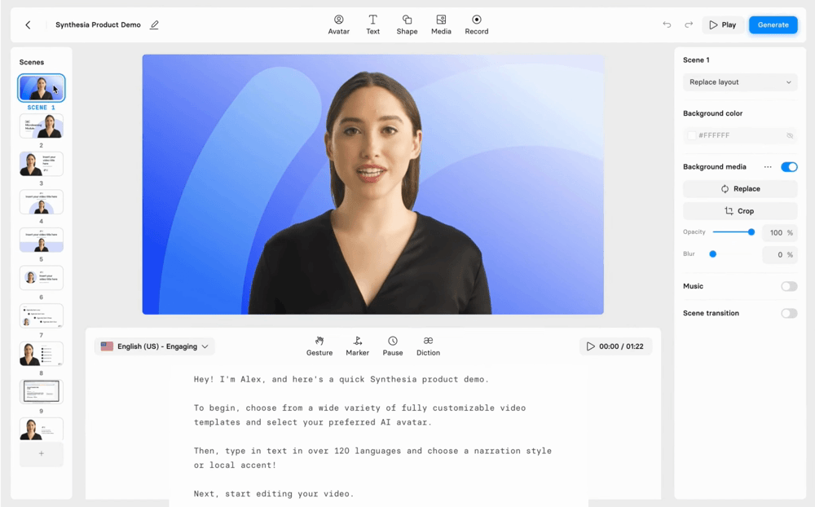Insert a Gesture in the script
The height and width of the screenshot is (507, 815).
pos(319,346)
